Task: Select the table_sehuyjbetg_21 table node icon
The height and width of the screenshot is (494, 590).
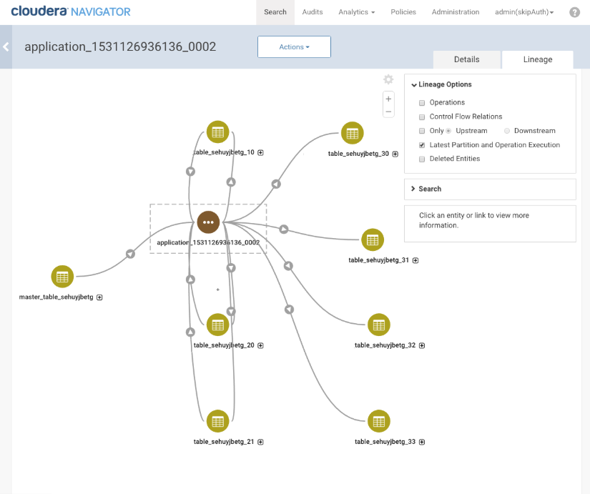Action: pos(218,421)
